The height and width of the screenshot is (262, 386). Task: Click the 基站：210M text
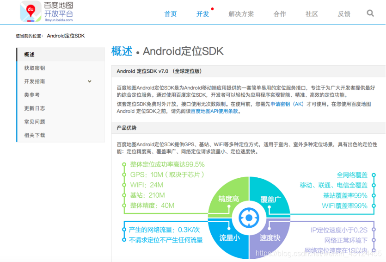(147, 195)
